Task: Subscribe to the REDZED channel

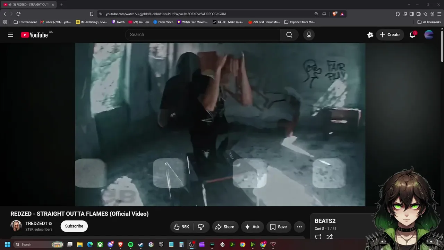Action: point(74,226)
